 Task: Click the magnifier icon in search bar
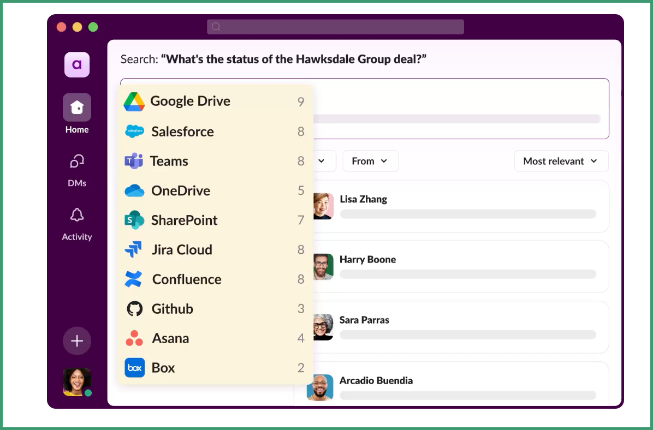point(216,27)
